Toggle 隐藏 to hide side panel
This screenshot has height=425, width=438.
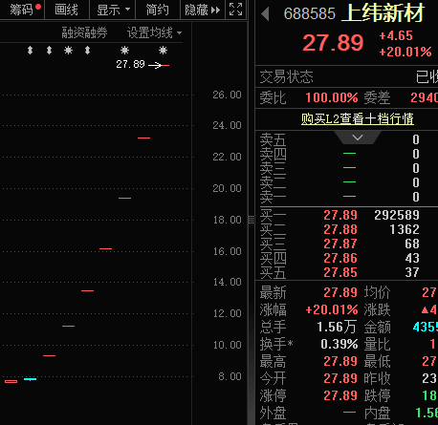[x=203, y=10]
